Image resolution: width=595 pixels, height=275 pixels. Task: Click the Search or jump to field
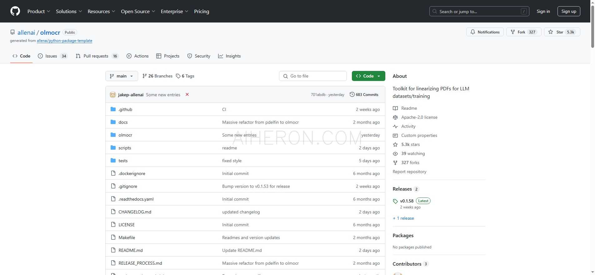(479, 11)
